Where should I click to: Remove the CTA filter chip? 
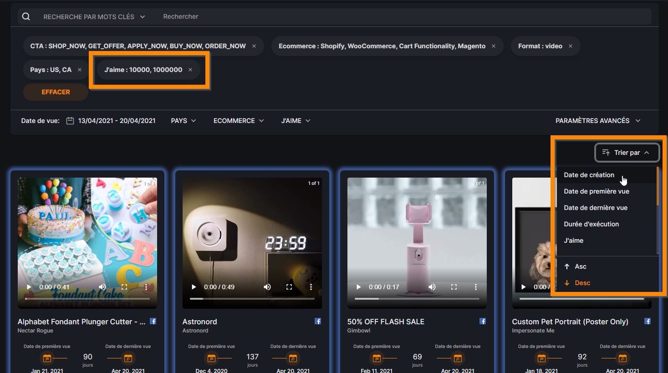[254, 46]
